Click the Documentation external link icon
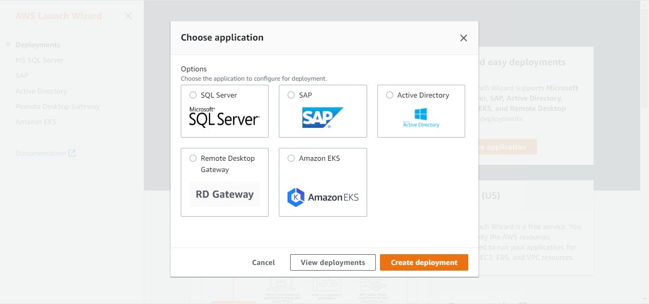 72,153
